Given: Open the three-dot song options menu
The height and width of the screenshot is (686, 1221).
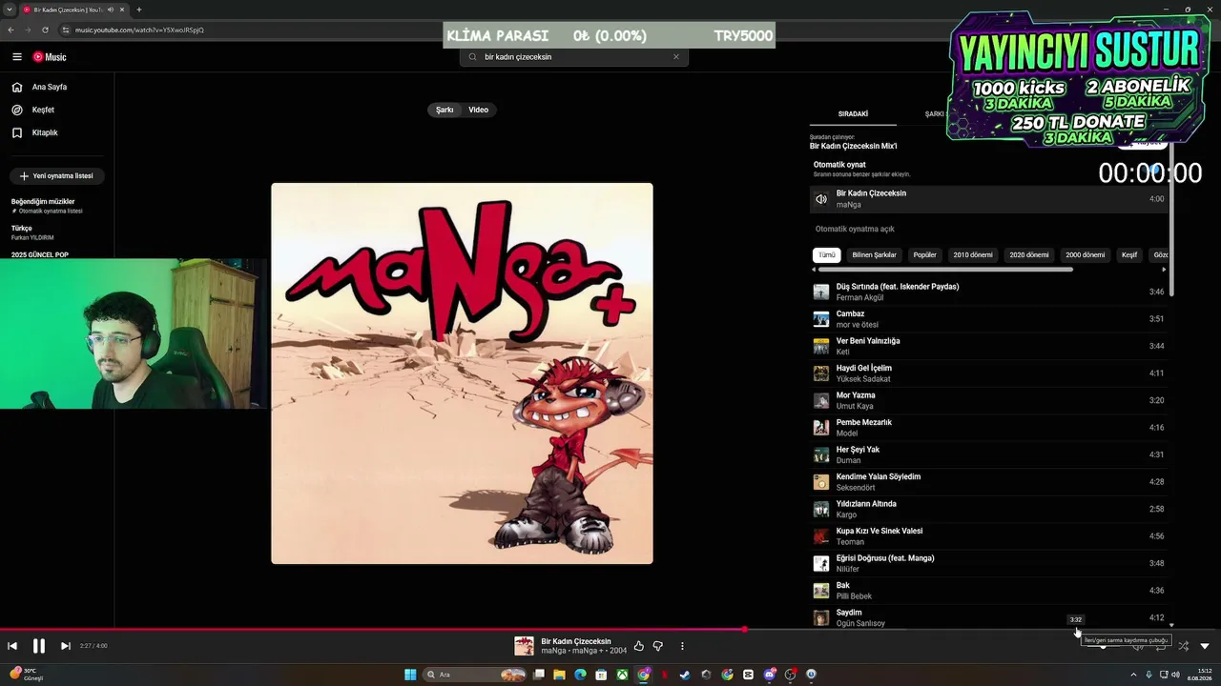Looking at the screenshot, I should point(682,646).
